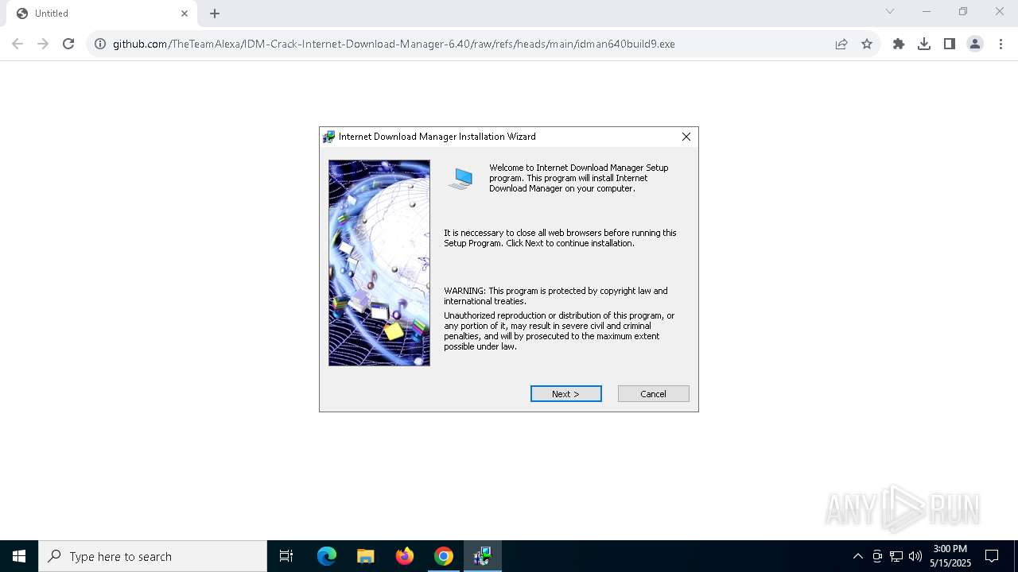Open the Windows Start menu

tap(19, 556)
